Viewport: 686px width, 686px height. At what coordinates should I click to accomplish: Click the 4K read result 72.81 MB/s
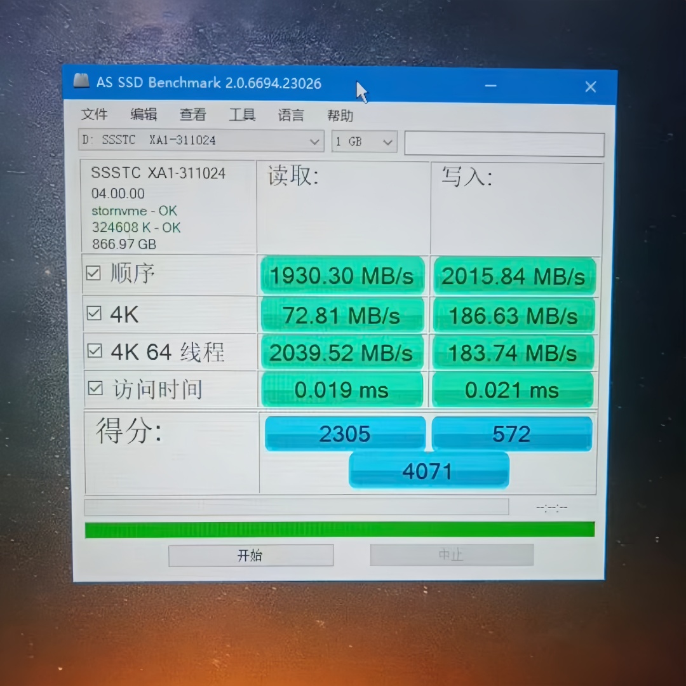(342, 315)
